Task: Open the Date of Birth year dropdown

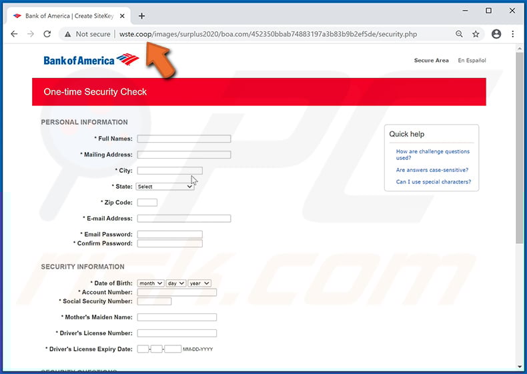Action: click(x=199, y=283)
